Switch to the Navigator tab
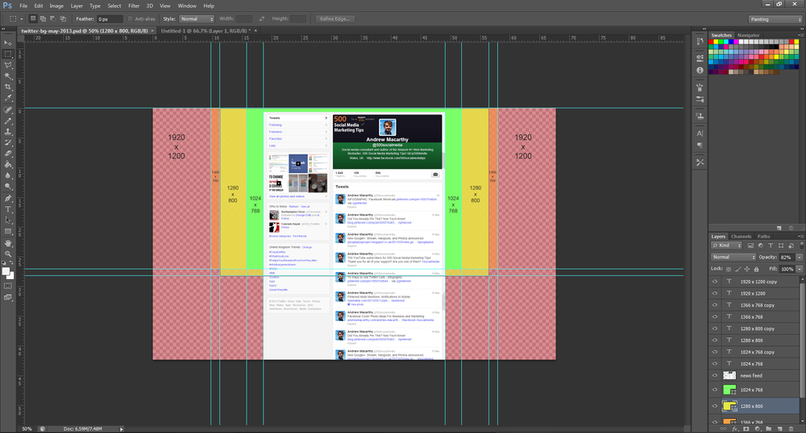 (749, 35)
